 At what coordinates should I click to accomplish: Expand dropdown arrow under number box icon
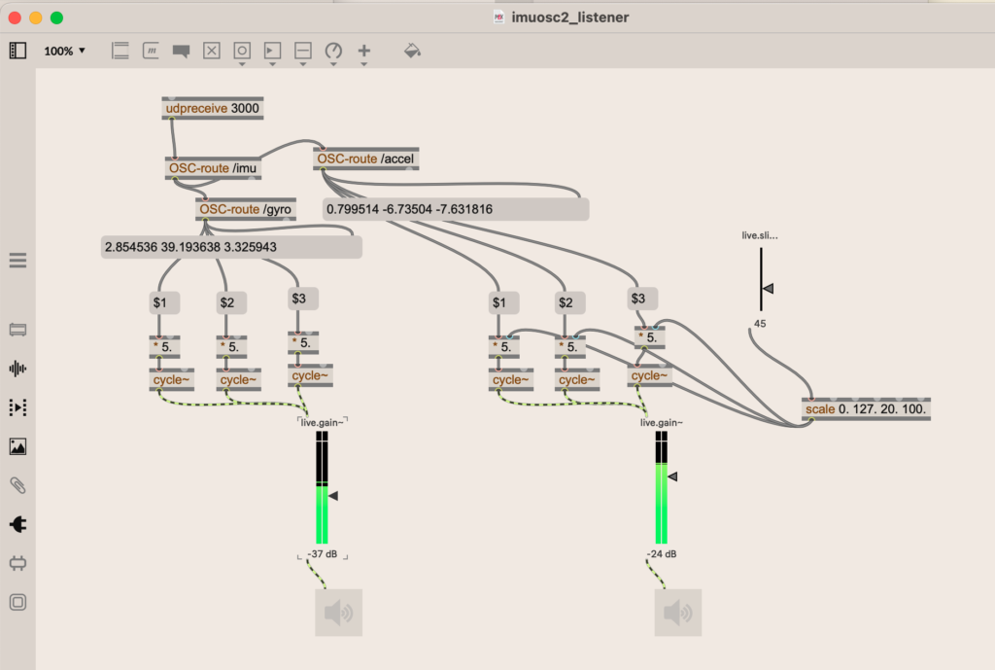click(272, 64)
